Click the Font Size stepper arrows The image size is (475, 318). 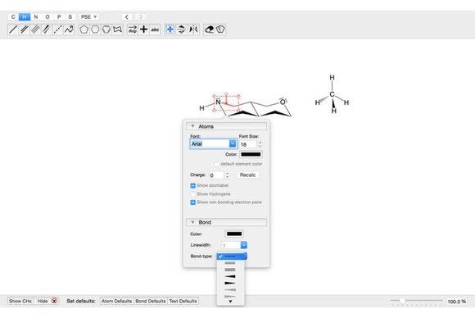coord(260,144)
